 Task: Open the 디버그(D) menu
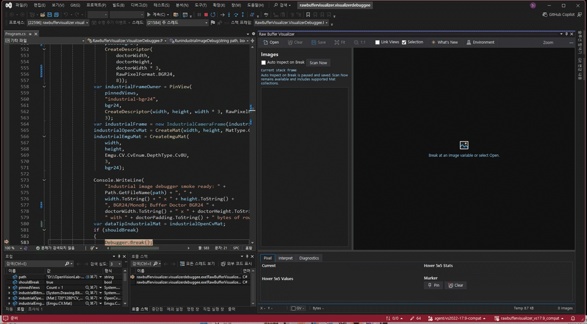[x=139, y=5]
